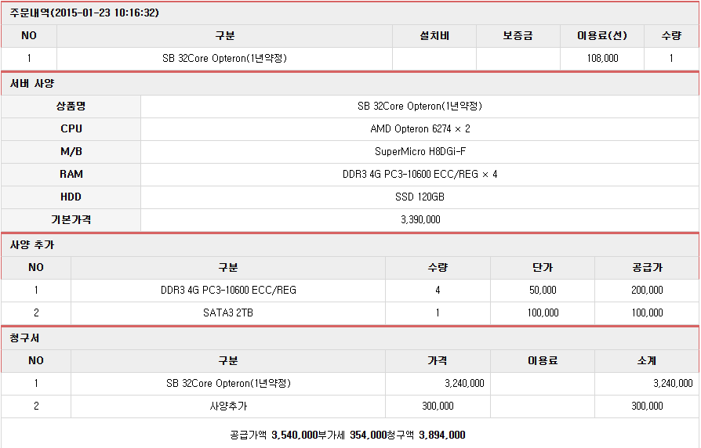Select the 50,000 unit price
This screenshot has width=701, height=448.
(x=543, y=291)
